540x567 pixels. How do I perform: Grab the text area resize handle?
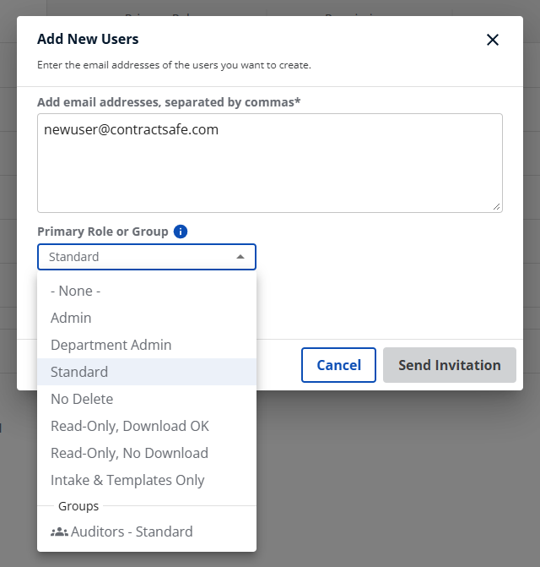coord(497,206)
